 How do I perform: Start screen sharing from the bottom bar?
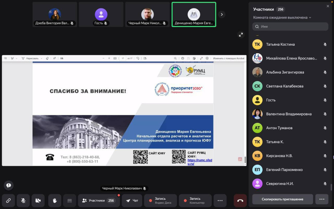[69, 201]
